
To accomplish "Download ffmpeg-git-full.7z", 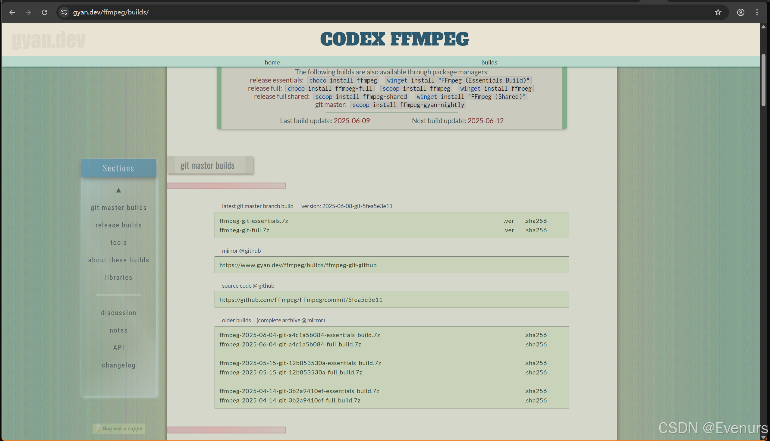I will coord(244,230).
